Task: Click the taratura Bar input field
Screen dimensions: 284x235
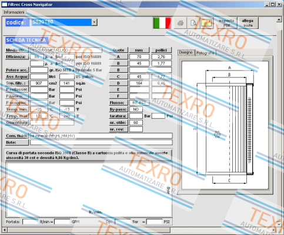Action: coord(136,116)
